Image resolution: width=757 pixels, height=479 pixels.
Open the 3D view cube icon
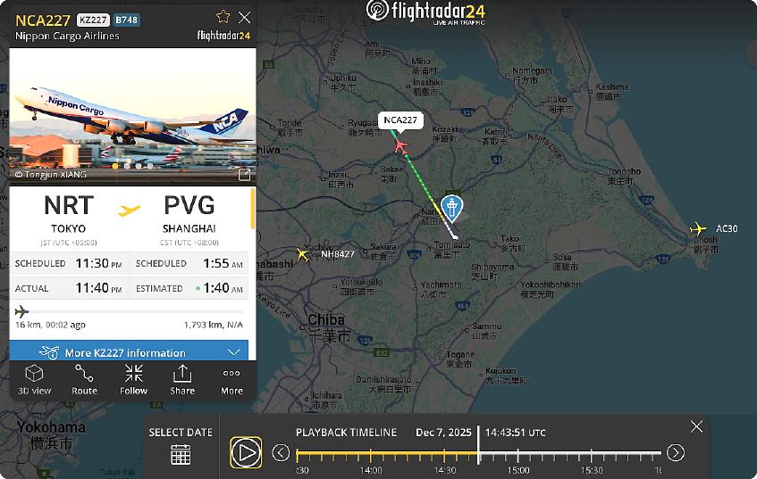tap(34, 374)
